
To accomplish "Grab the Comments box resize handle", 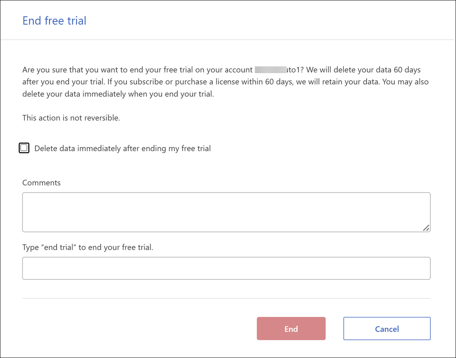I will (x=426, y=228).
